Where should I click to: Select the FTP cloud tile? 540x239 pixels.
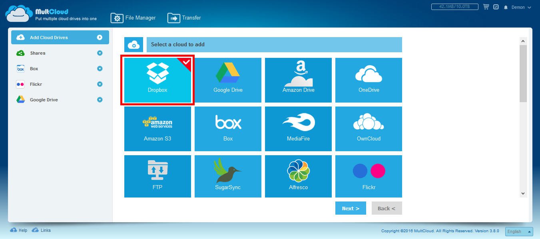(157, 176)
